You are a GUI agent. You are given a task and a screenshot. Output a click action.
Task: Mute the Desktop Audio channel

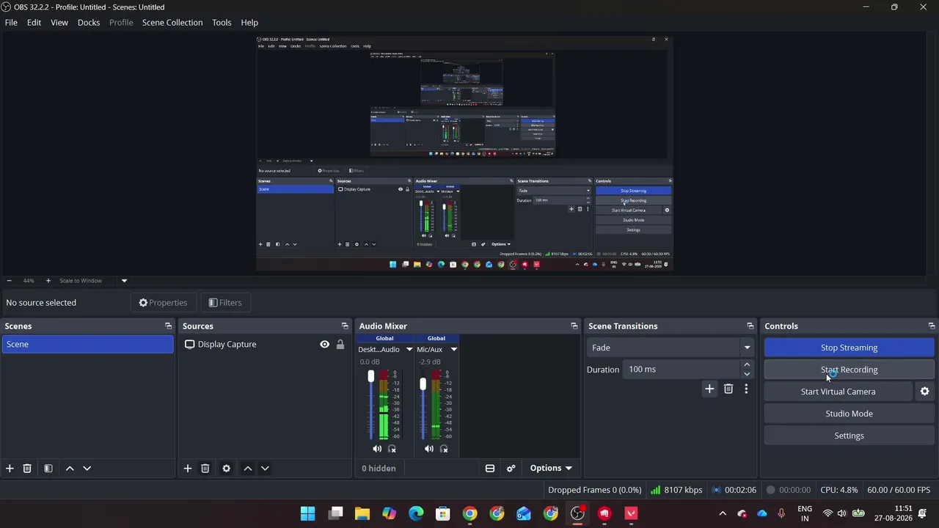click(x=377, y=449)
